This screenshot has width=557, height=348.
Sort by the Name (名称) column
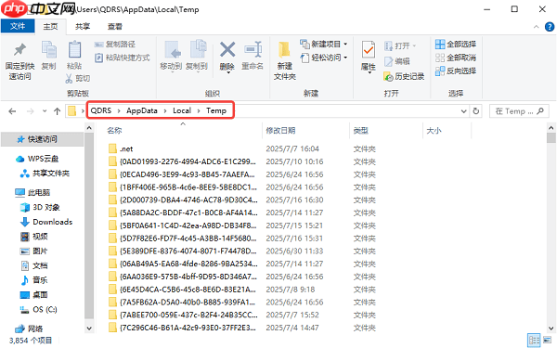114,131
